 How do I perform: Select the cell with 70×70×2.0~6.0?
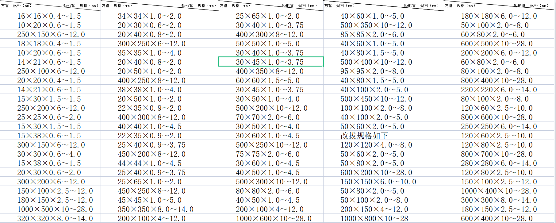268,117
